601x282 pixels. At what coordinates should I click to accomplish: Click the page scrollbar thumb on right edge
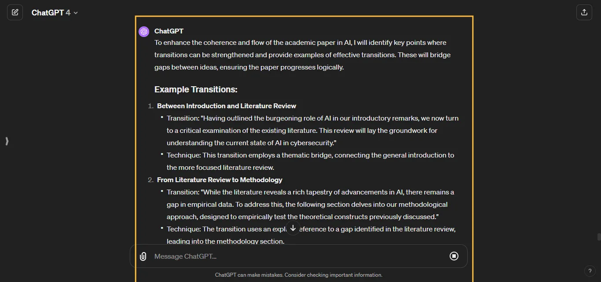click(x=599, y=237)
